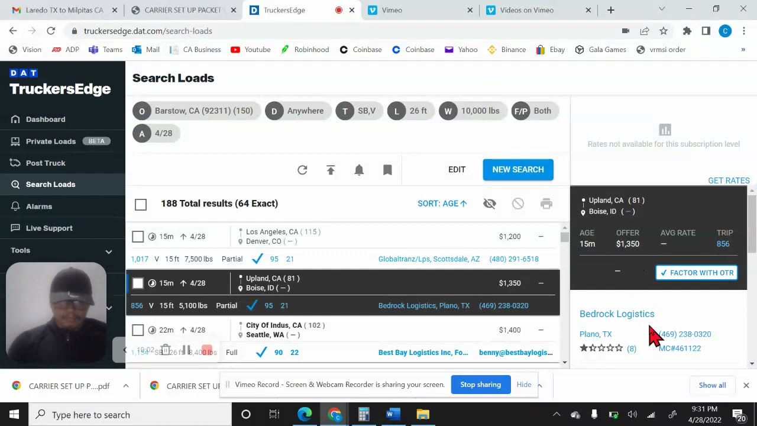Image resolution: width=757 pixels, height=426 pixels.
Task: Call Bedrock at (469) 238-0320 in the results row
Action: (x=503, y=306)
